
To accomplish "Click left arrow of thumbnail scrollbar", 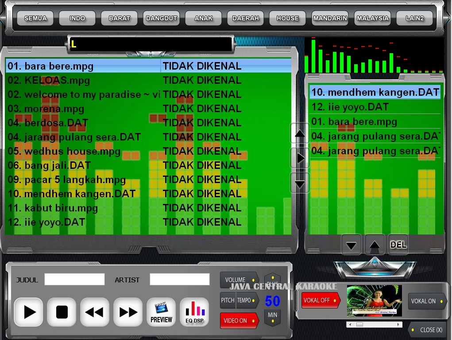I will pyautogui.click(x=350, y=324).
